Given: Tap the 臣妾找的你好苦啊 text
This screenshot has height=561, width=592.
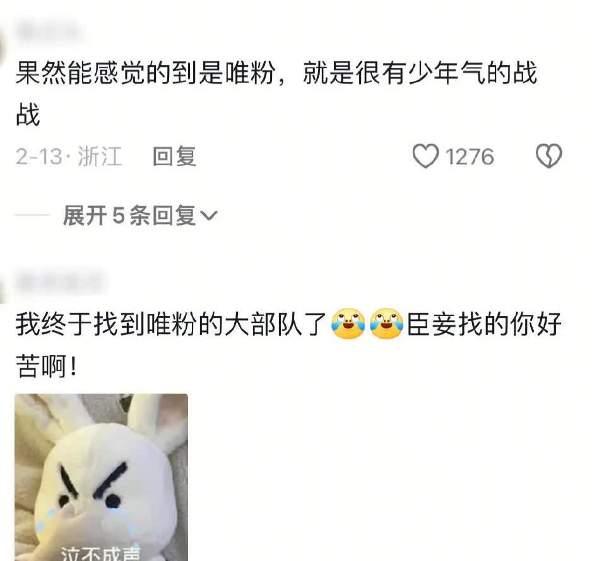Looking at the screenshot, I should (288, 344).
